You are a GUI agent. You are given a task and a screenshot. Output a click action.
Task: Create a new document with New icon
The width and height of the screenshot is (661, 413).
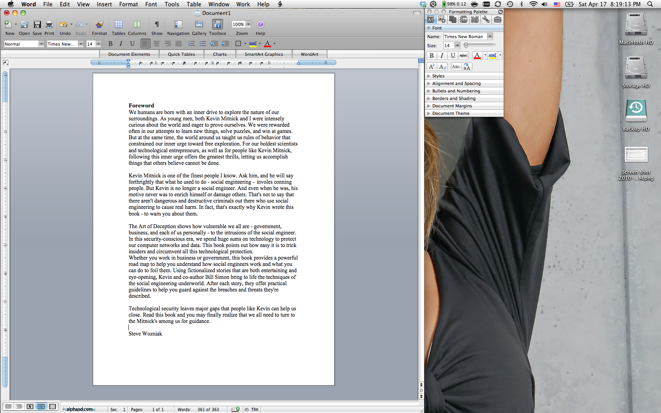pos(8,24)
